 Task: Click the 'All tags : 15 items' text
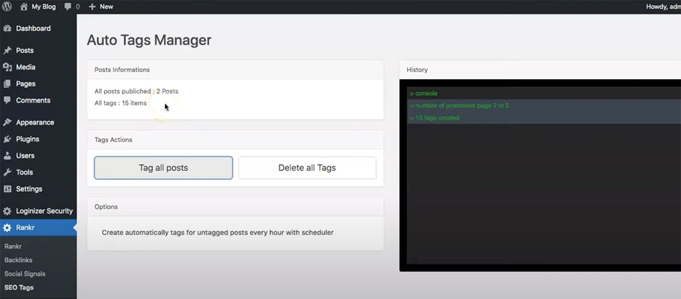click(120, 103)
